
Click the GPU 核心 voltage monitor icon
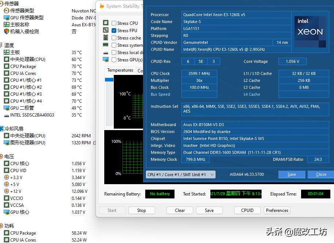[7, 212]
